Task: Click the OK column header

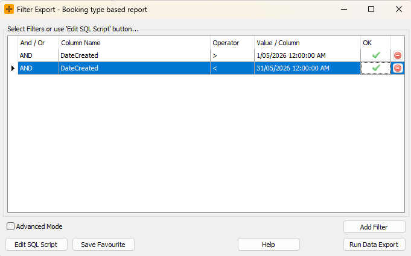Action: coord(375,43)
